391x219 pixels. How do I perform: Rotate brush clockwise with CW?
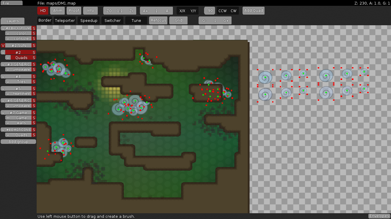(x=233, y=11)
